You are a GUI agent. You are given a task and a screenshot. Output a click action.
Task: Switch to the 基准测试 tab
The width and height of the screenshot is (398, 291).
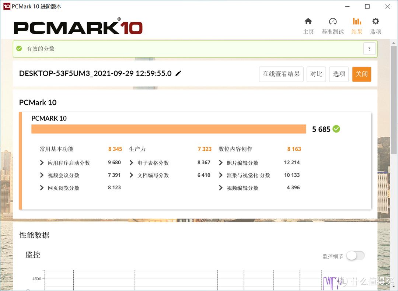332,22
